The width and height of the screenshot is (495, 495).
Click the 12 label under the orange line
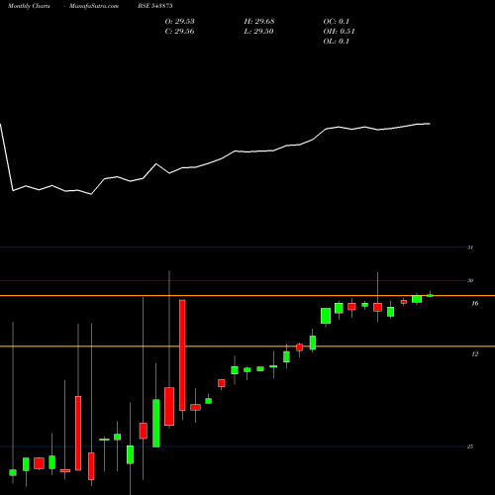(x=475, y=354)
